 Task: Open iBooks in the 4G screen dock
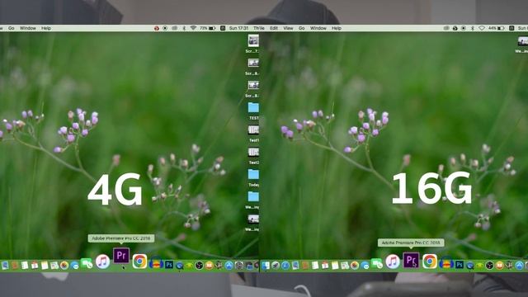tap(209, 266)
